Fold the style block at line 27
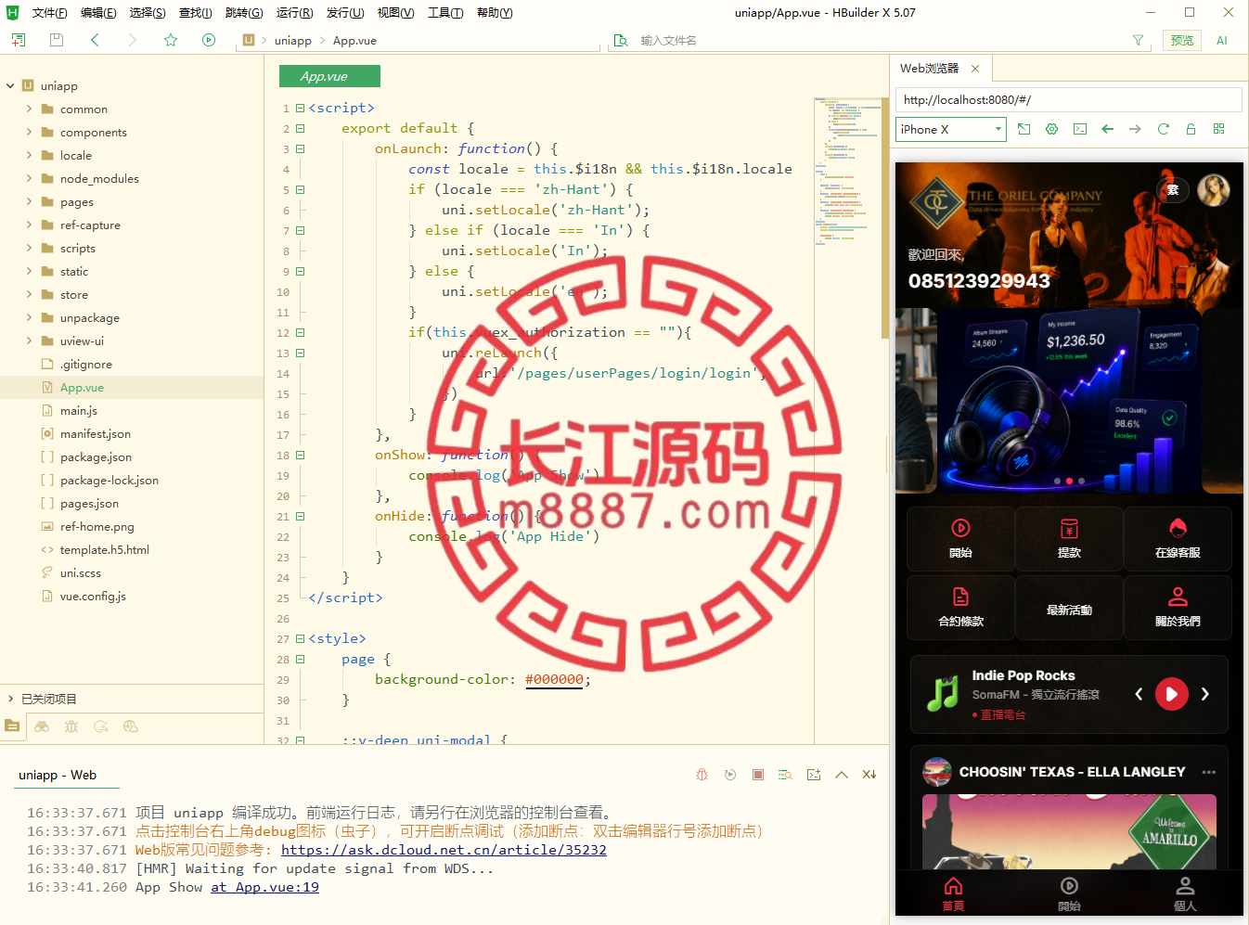Image resolution: width=1249 pixels, height=925 pixels. [x=300, y=638]
